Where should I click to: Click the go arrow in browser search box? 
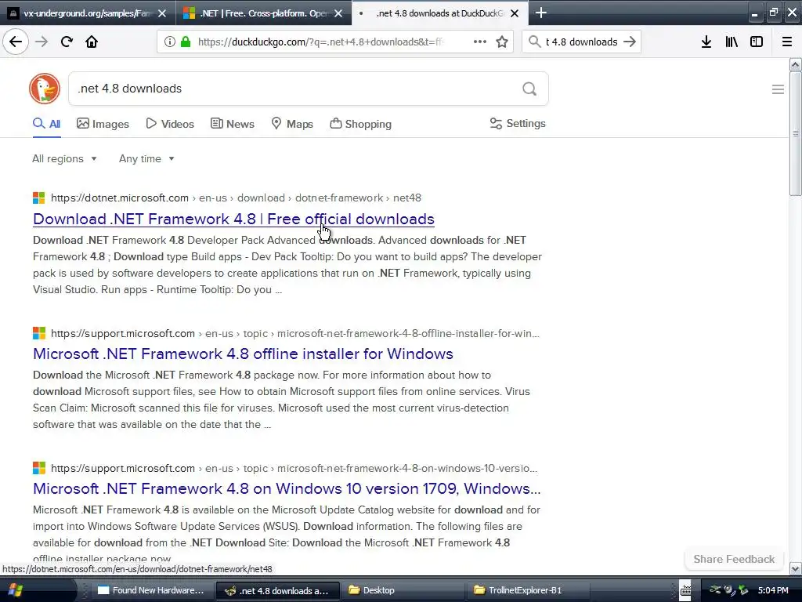click(x=630, y=42)
